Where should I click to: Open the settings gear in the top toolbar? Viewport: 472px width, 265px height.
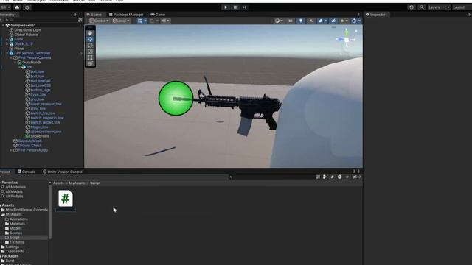[x=27, y=7]
